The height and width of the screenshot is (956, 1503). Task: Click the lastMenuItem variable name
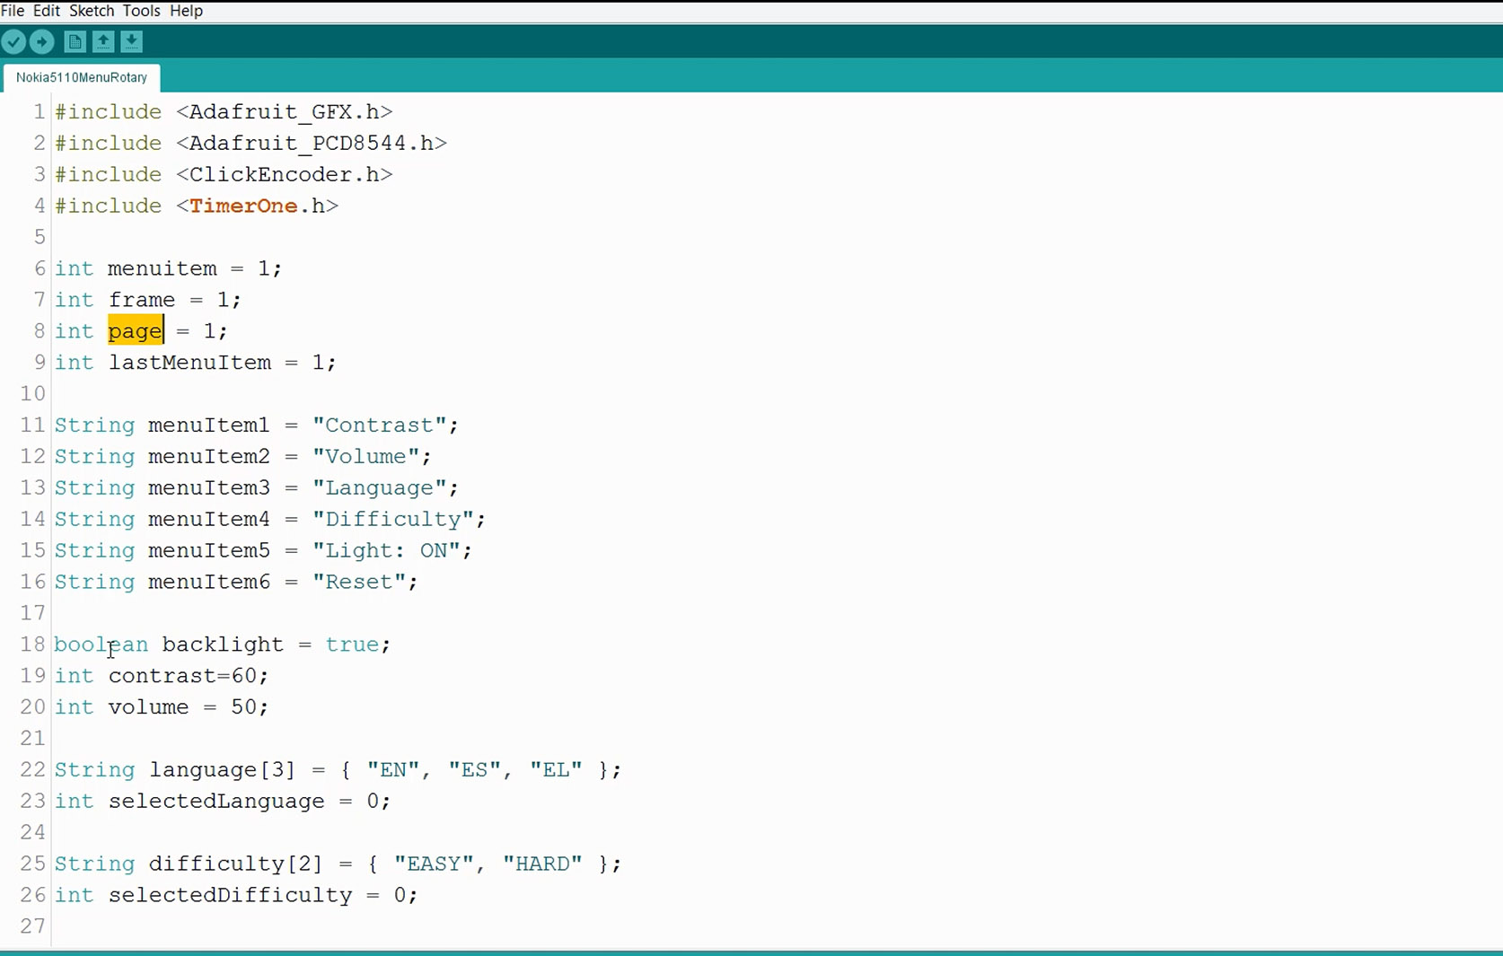click(189, 363)
